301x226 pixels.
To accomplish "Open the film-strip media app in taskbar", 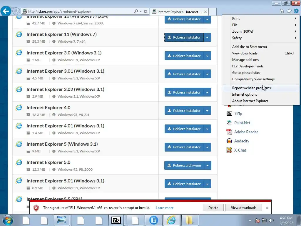I will (153, 220).
